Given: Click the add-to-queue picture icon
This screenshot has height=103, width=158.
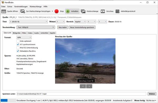Looking at the screenshot, I should (x=23, y=11).
